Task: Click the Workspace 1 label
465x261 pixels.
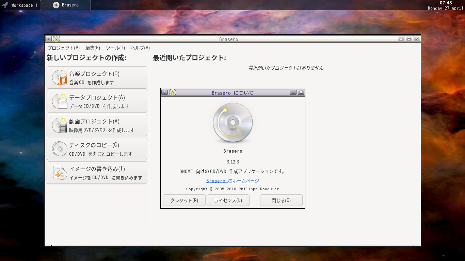Action: tap(25, 5)
